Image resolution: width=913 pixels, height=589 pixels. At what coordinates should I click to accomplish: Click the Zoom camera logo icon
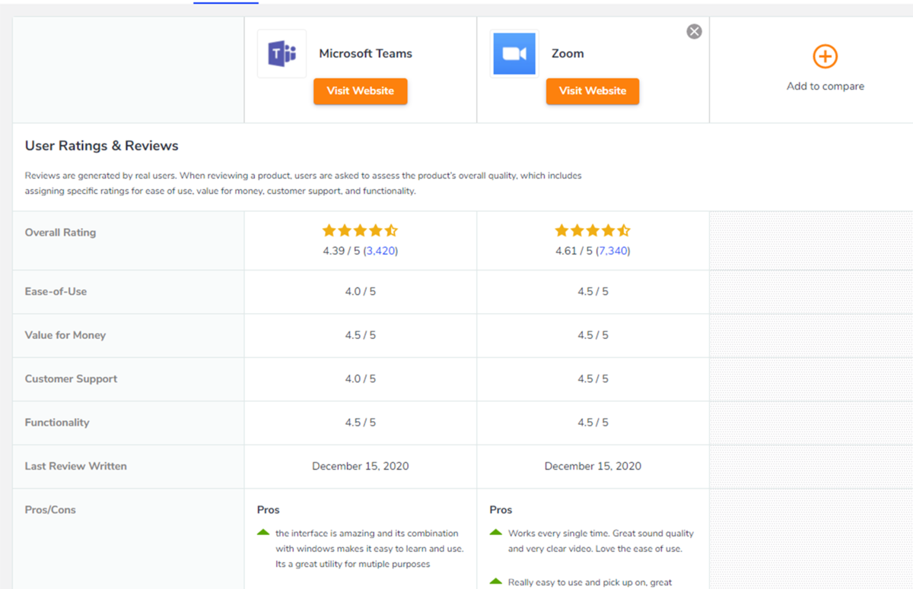pos(514,53)
